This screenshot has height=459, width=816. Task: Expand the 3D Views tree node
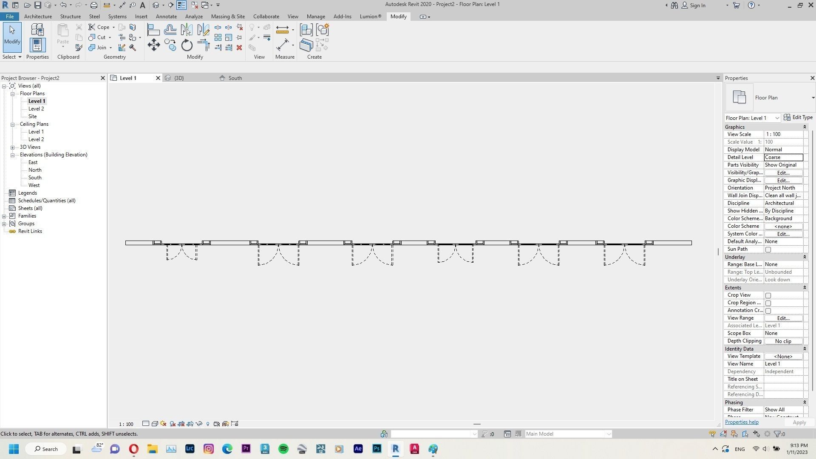tap(13, 147)
